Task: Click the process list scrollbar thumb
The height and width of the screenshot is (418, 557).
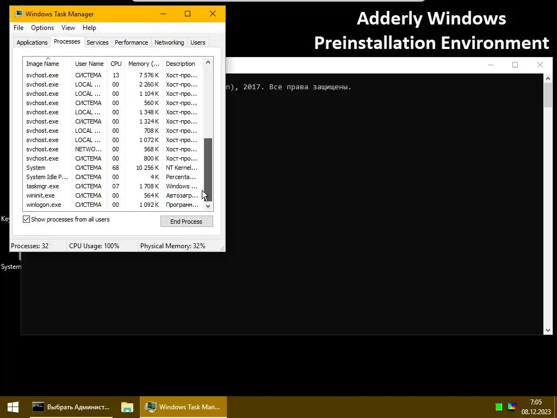Action: 208,170
